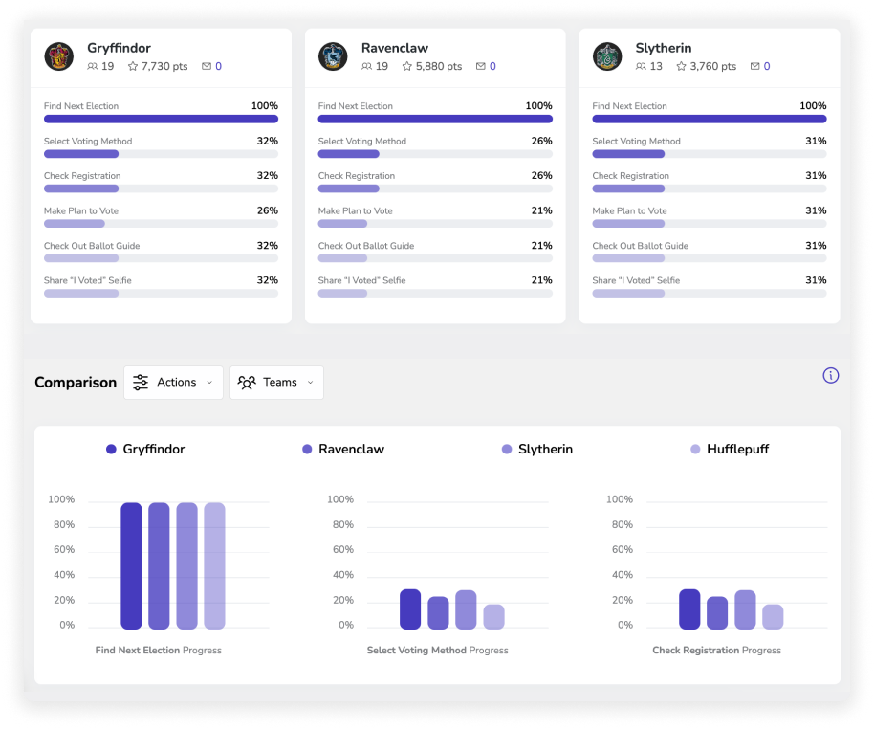Click Gryffindor's 0 messages count
The width and height of the screenshot is (874, 729).
pos(218,66)
